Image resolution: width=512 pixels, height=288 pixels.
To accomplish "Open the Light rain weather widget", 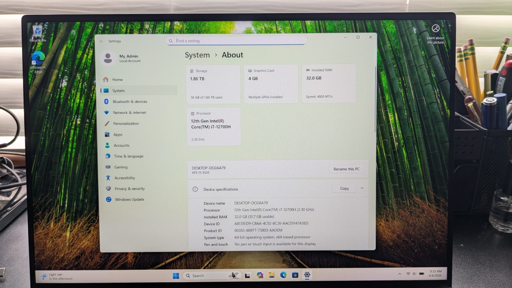I will click(x=57, y=276).
